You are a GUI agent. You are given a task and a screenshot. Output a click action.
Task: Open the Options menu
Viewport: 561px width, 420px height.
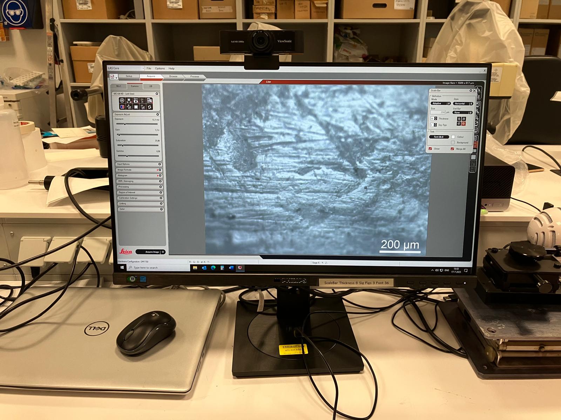click(x=160, y=69)
